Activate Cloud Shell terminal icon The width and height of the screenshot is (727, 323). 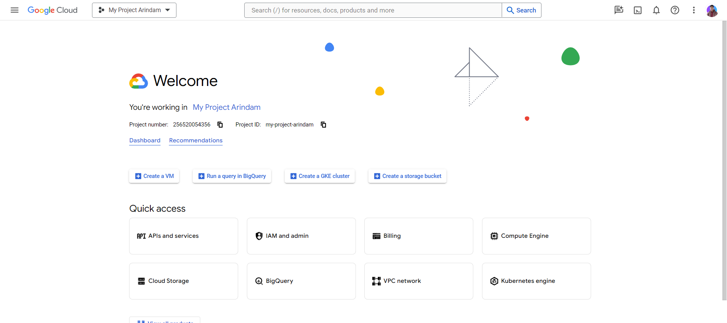[x=638, y=10]
